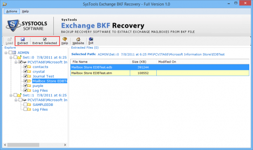Collapse the ADMIN tree node
The image size is (253, 150).
tap(6, 53)
